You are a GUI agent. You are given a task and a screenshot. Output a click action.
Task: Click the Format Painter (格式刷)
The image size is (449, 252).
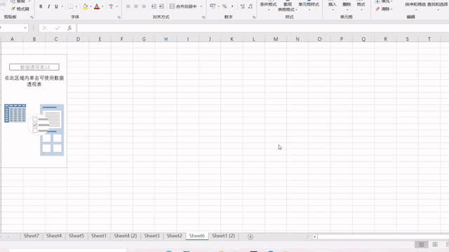click(x=20, y=9)
